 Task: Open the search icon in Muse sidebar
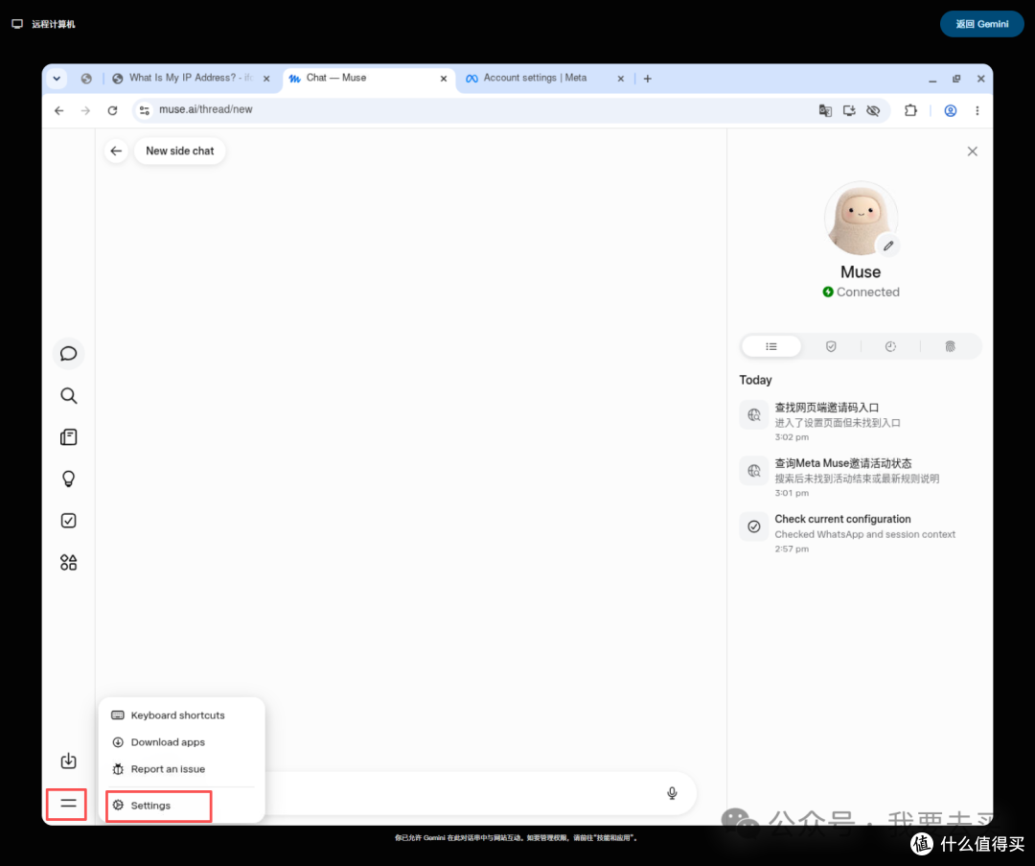click(69, 396)
